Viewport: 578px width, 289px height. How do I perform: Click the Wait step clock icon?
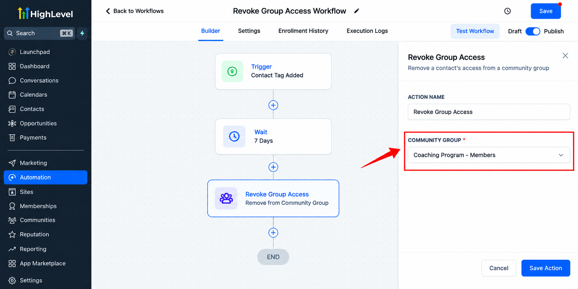[234, 136]
